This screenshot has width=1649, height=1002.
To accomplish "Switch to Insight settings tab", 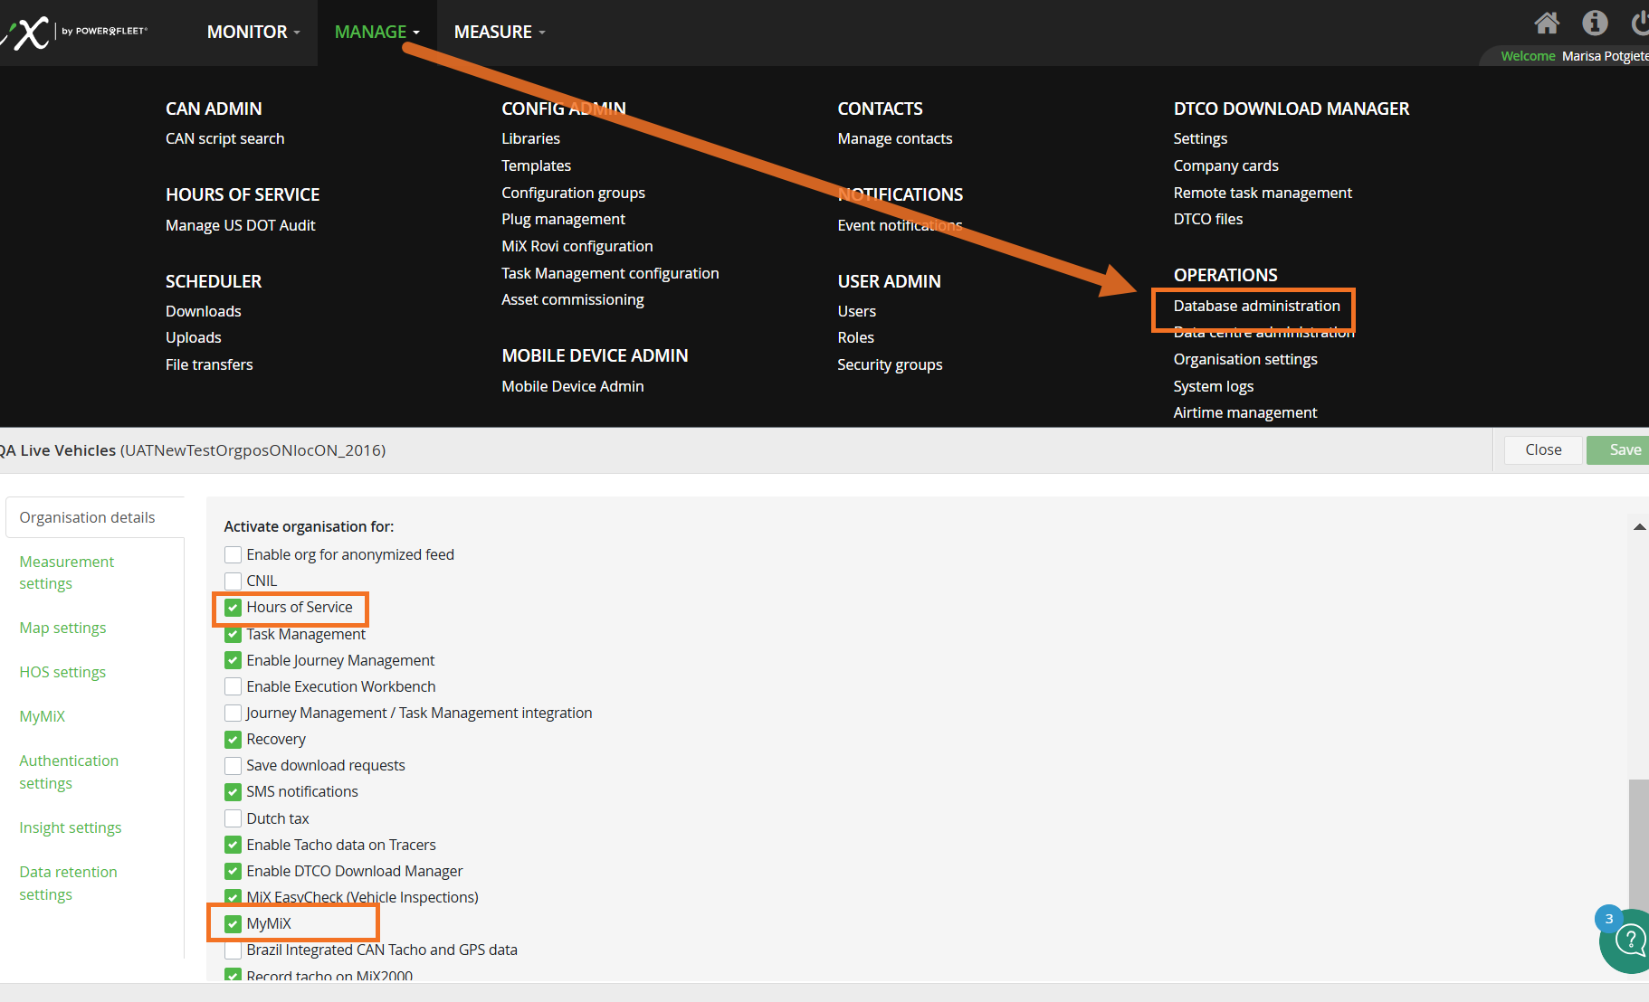I will [70, 827].
